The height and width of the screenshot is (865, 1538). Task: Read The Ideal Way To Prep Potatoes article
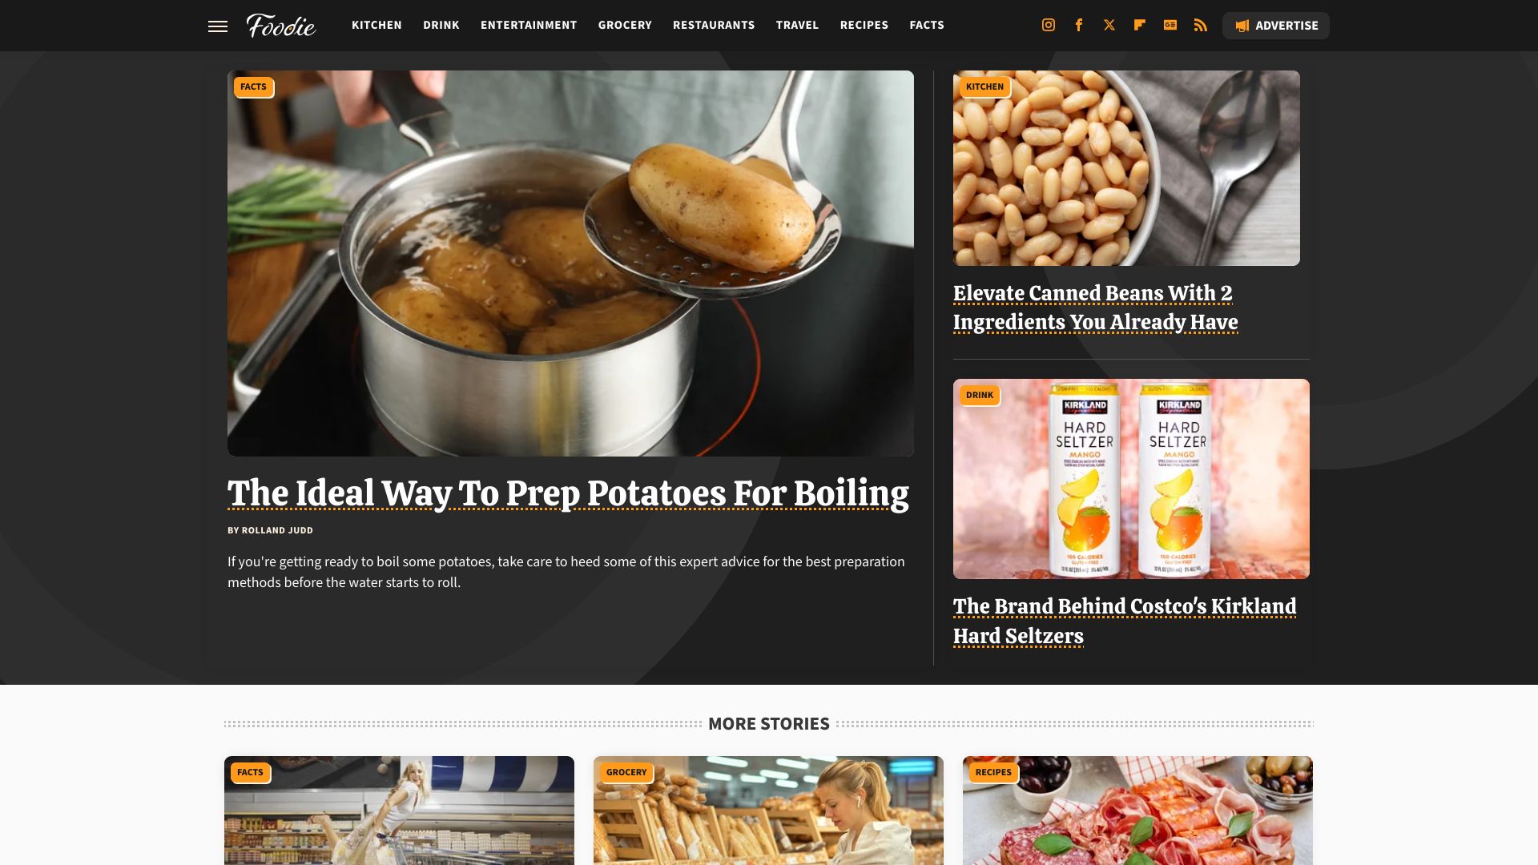pyautogui.click(x=568, y=493)
